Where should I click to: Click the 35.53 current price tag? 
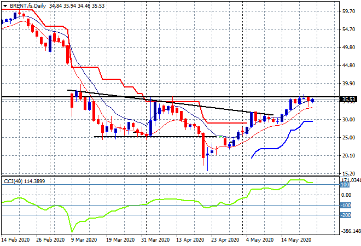click(x=348, y=99)
